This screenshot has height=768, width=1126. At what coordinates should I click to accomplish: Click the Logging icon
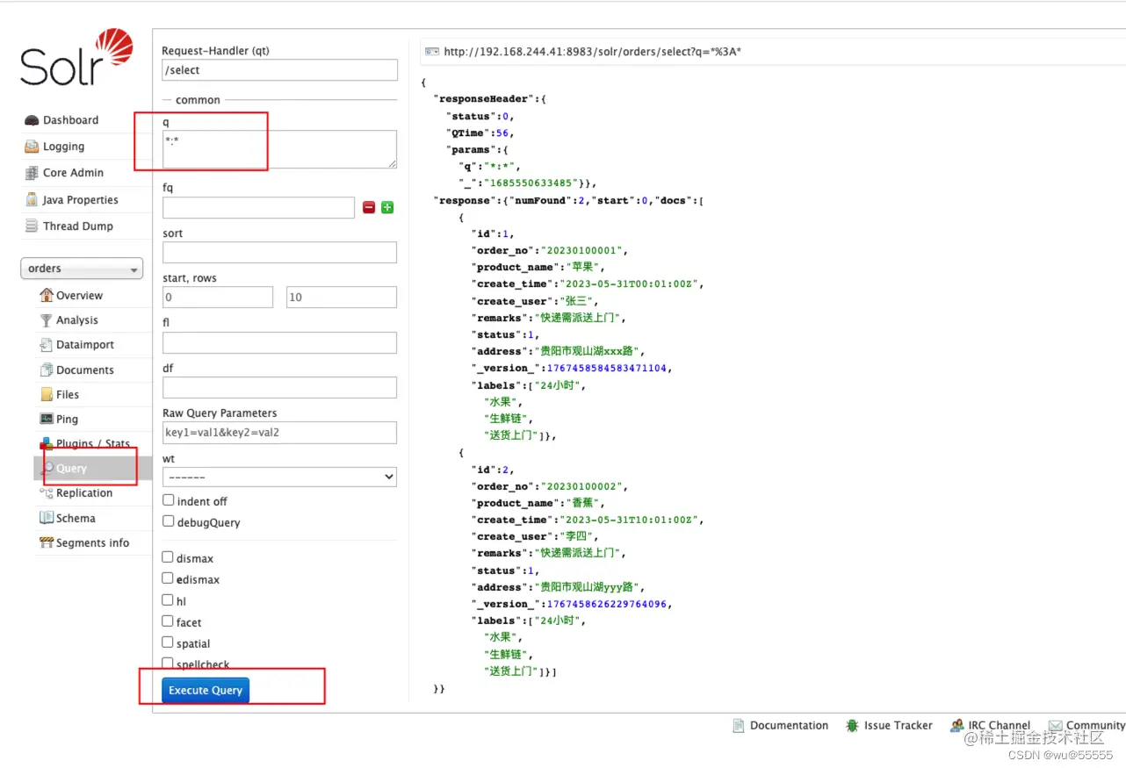[32, 147]
